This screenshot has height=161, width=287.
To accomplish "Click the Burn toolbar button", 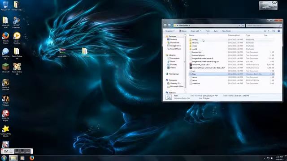I will [216, 31].
